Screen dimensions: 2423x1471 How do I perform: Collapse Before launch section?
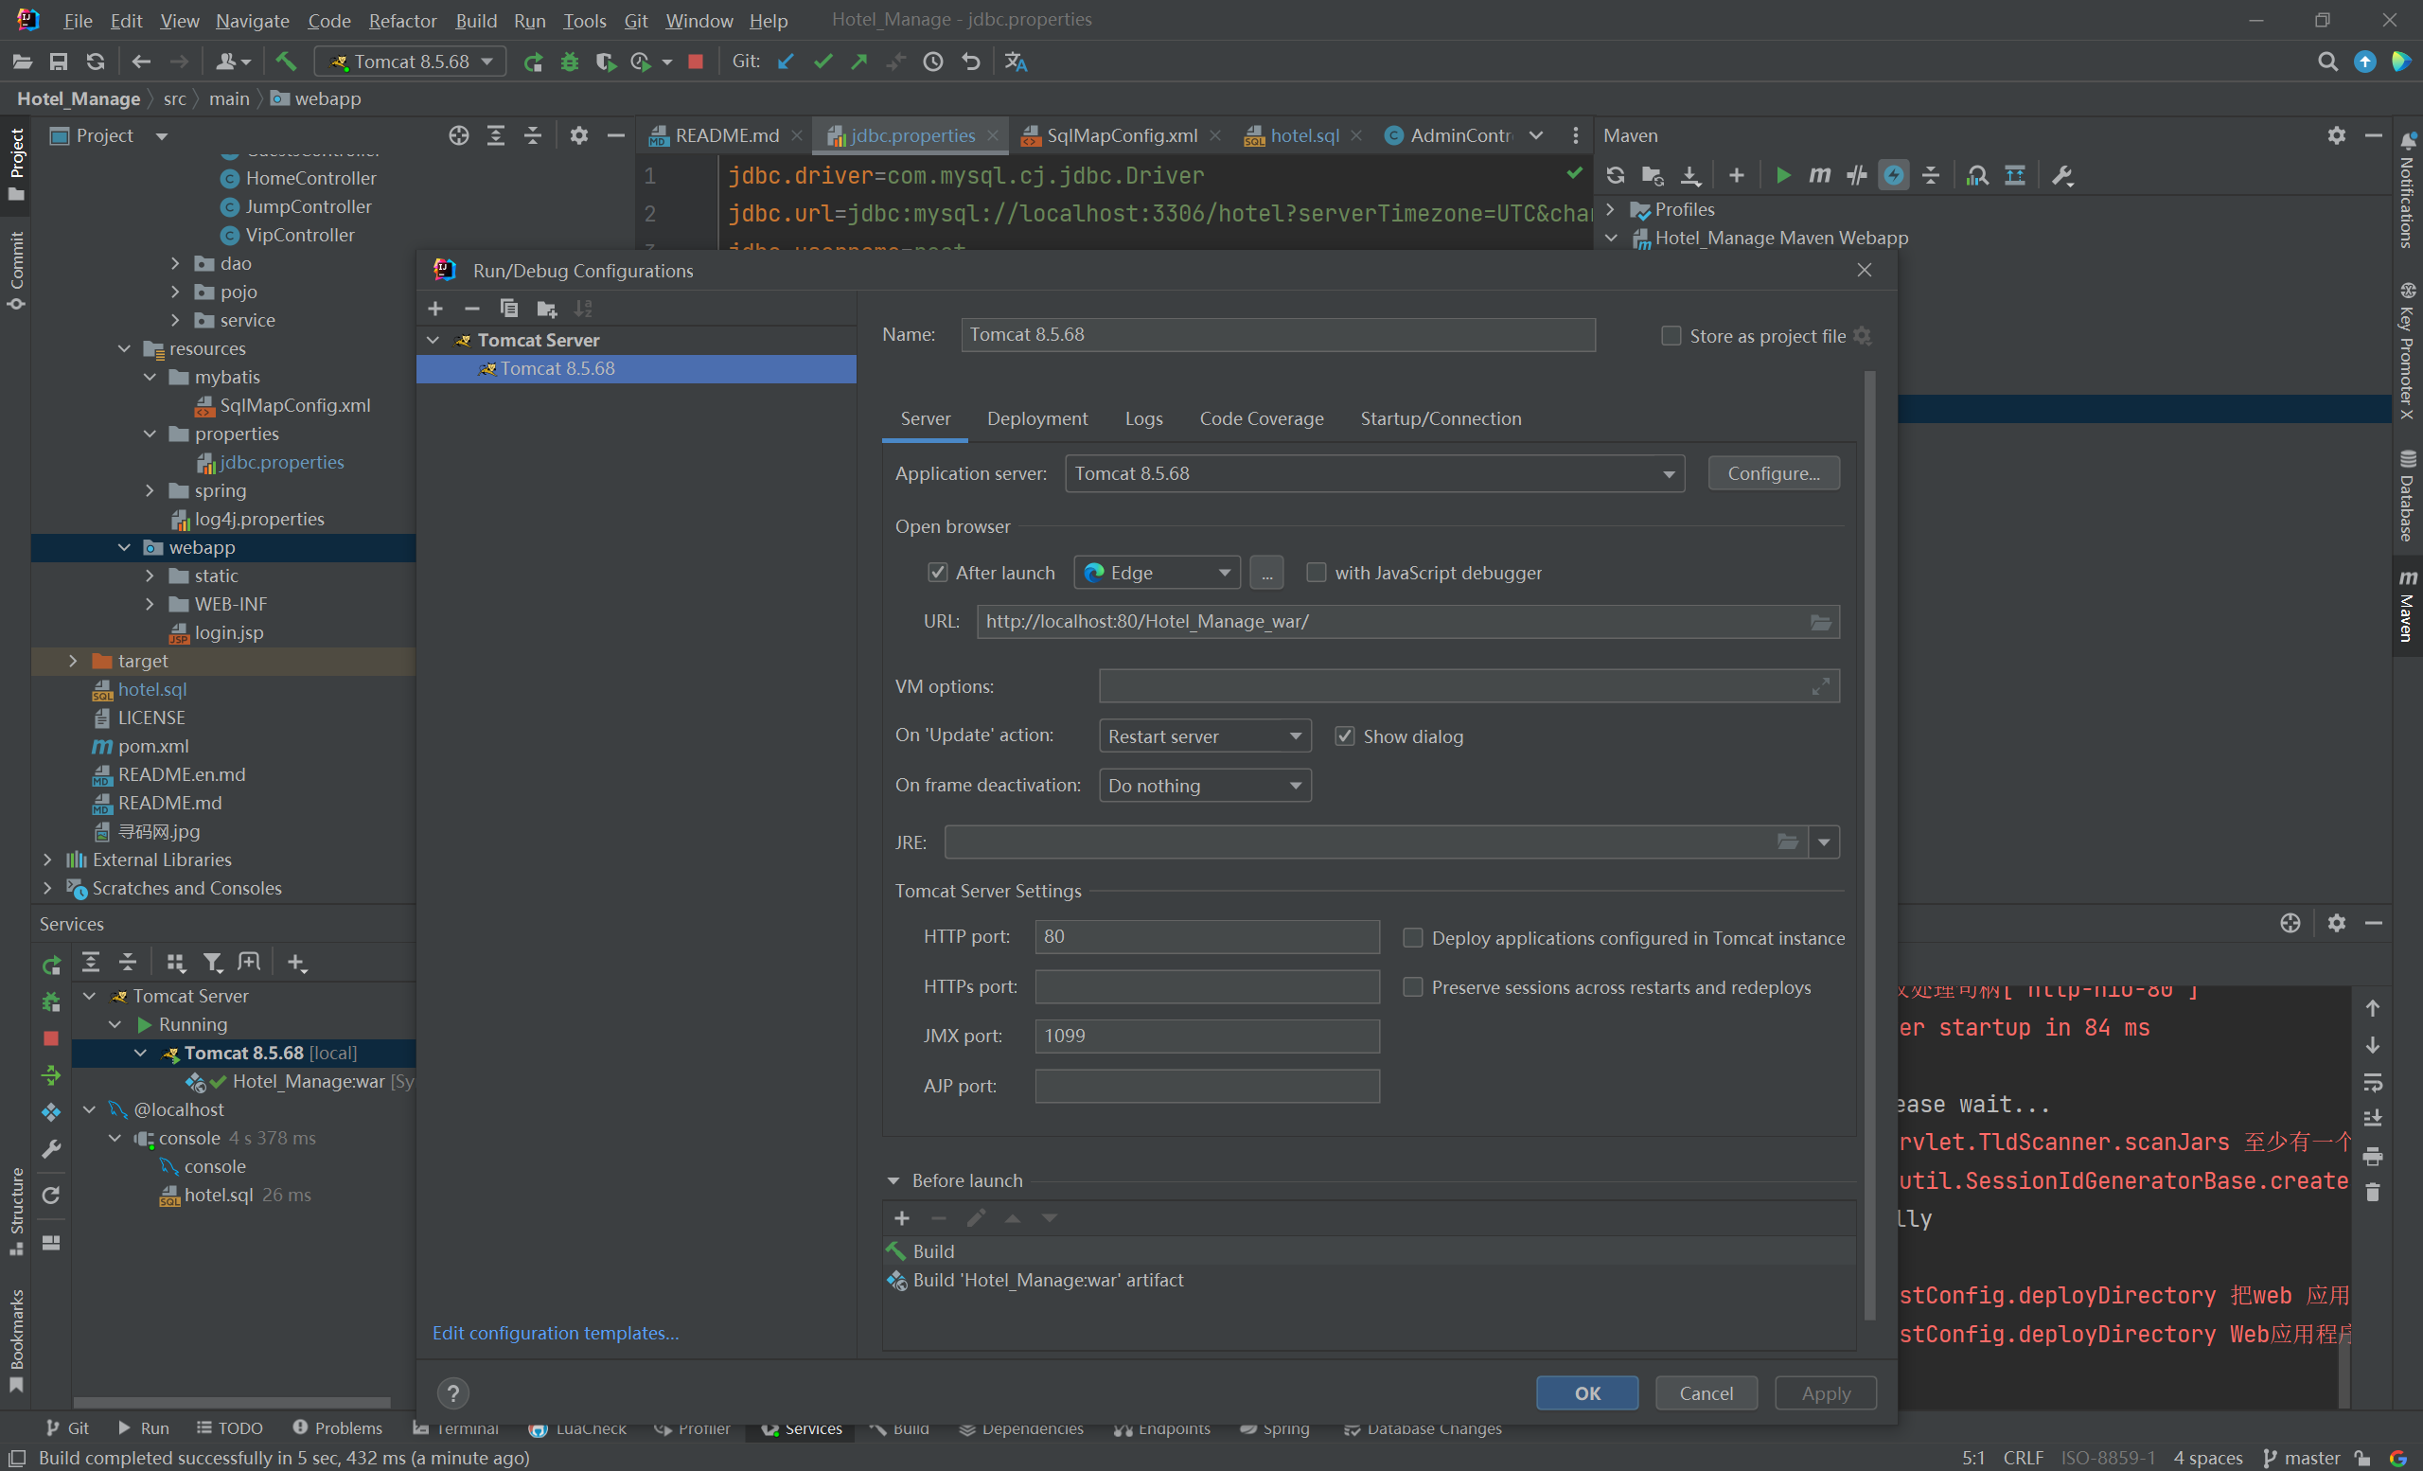pos(893,1181)
